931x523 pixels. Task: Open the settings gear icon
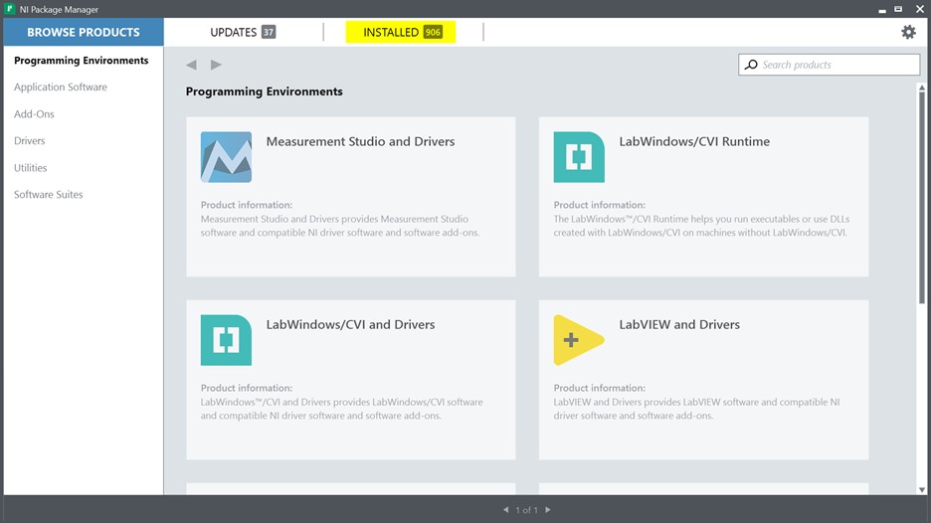[x=908, y=32]
